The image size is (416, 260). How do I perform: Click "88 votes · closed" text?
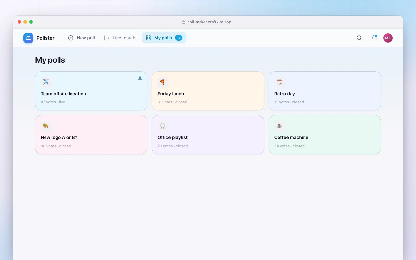[56, 146]
